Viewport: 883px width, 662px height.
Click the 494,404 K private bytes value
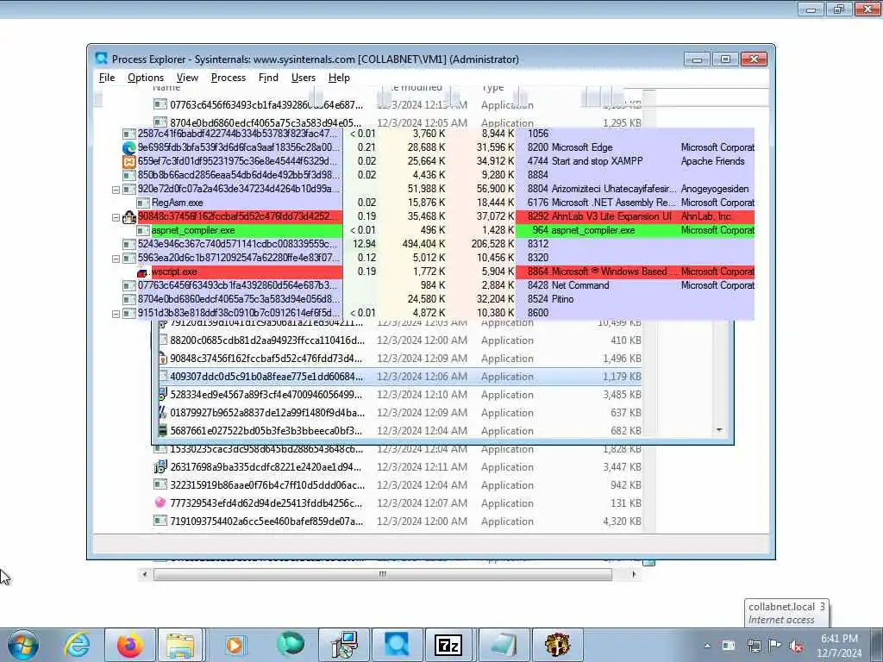coord(423,244)
